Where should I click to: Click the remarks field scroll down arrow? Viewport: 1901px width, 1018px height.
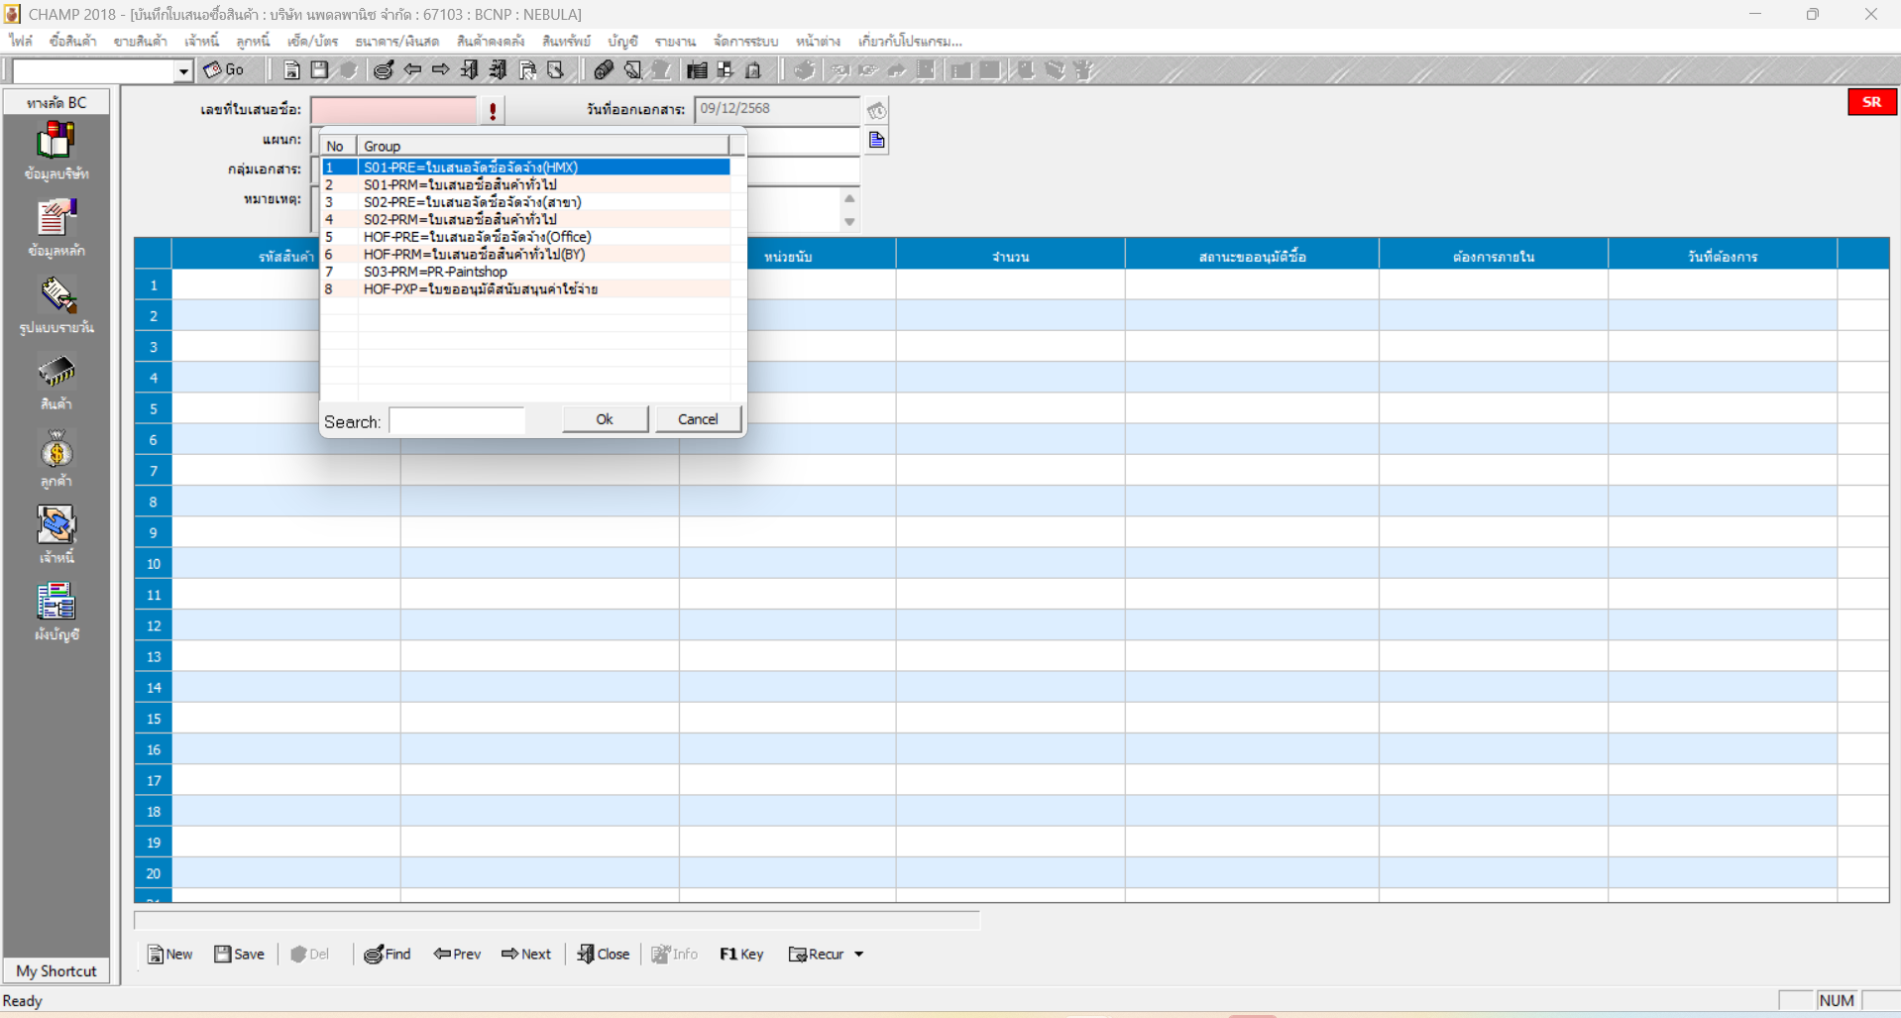click(849, 222)
